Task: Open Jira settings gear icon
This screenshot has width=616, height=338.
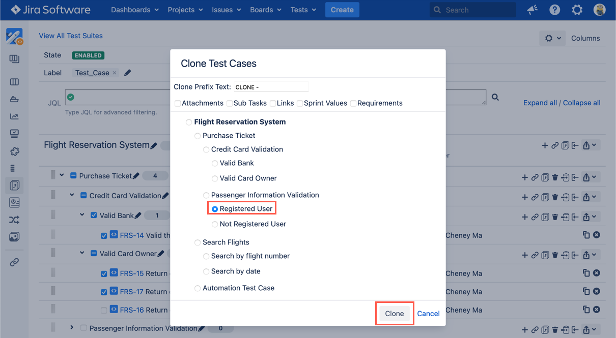Action: click(577, 10)
